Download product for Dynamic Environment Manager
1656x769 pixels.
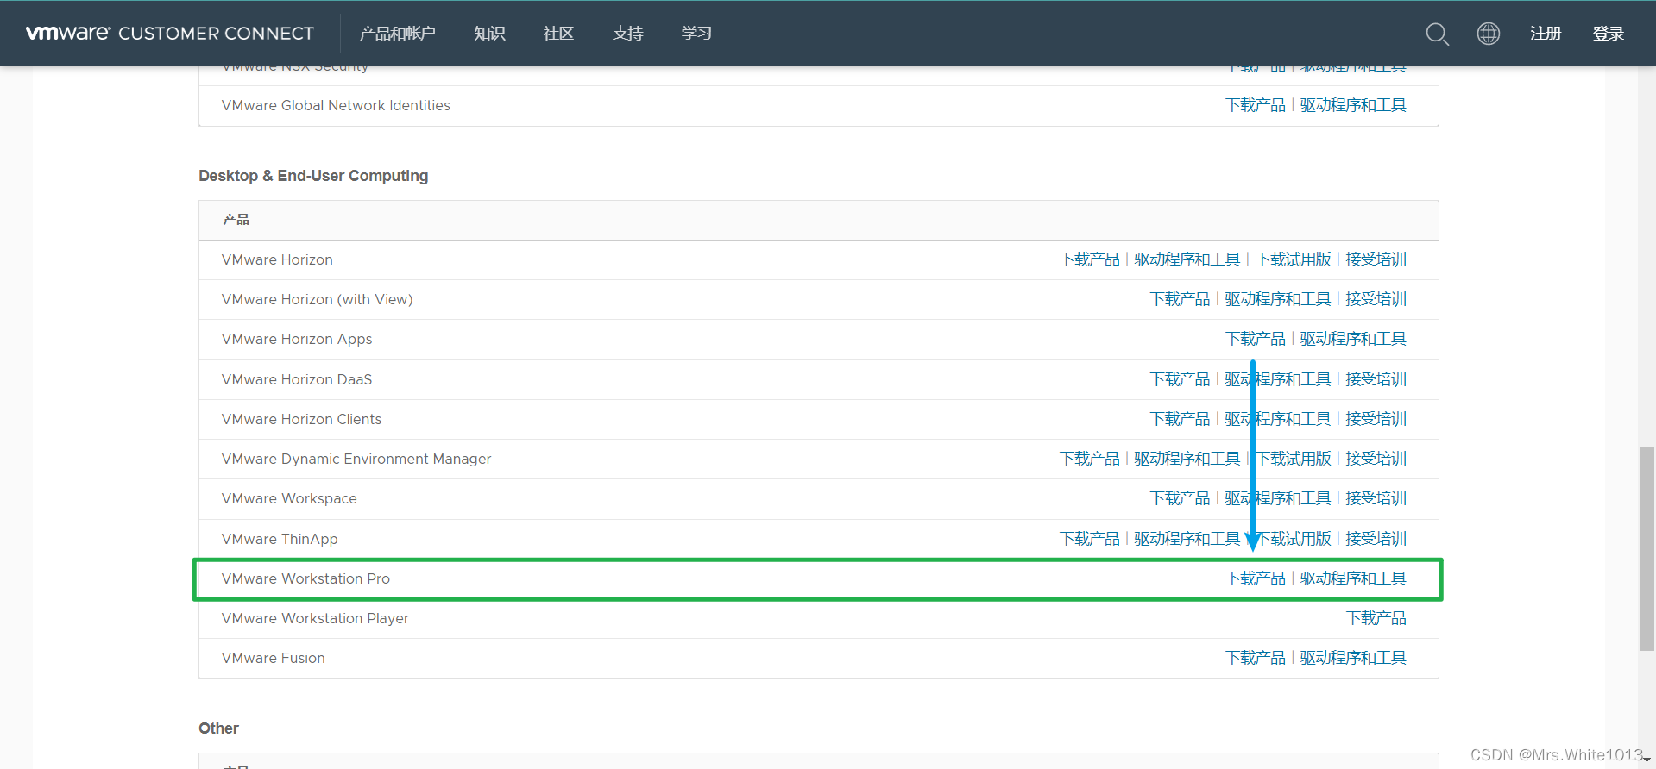click(x=1090, y=459)
